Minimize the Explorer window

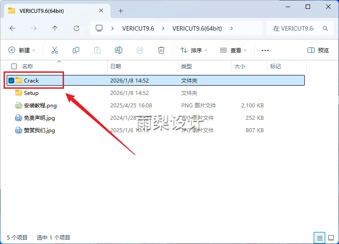click(288, 7)
